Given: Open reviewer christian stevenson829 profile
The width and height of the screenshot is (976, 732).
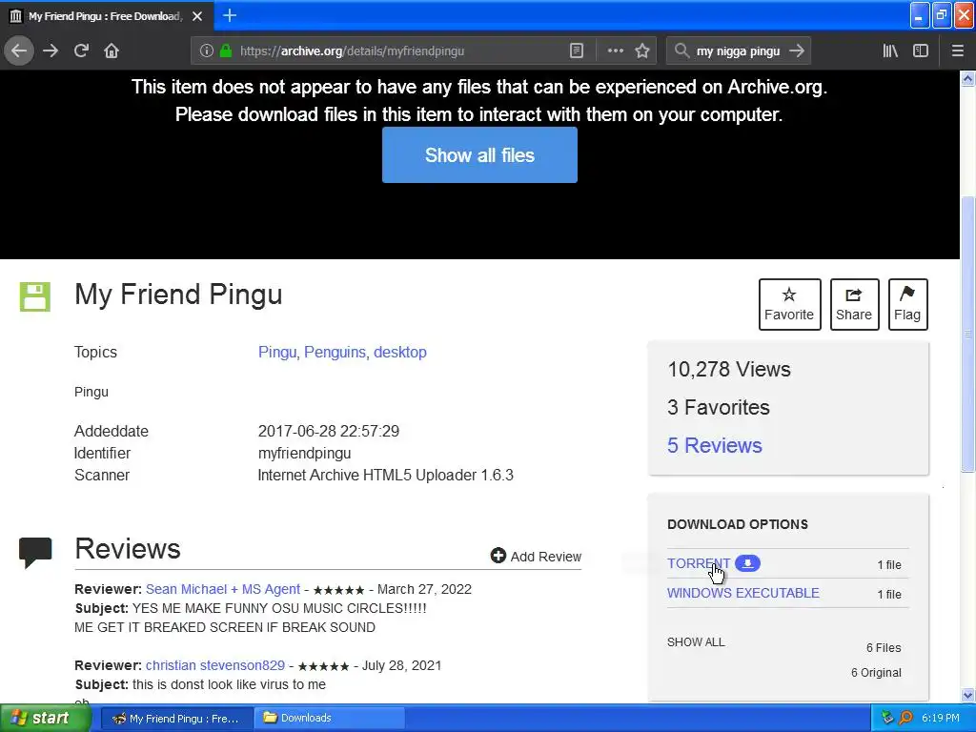Looking at the screenshot, I should tap(214, 665).
